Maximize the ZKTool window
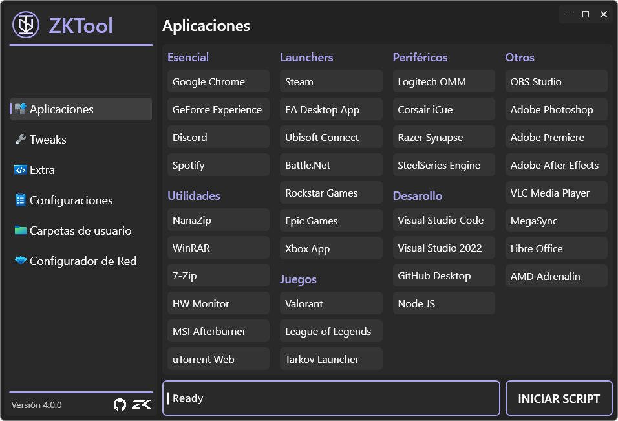 tap(586, 14)
